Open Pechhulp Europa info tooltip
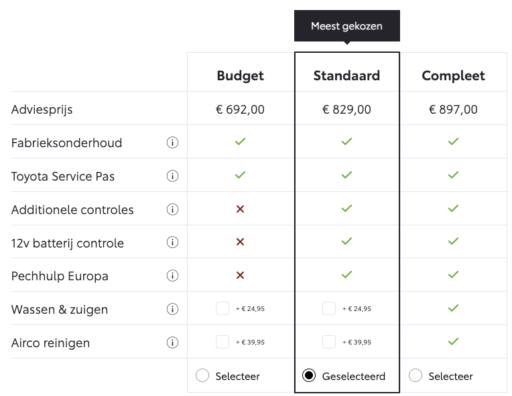 click(172, 276)
